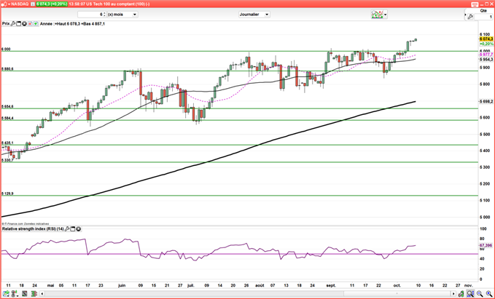Open dropdown arrow next to title chart icon

click(x=9, y=4)
